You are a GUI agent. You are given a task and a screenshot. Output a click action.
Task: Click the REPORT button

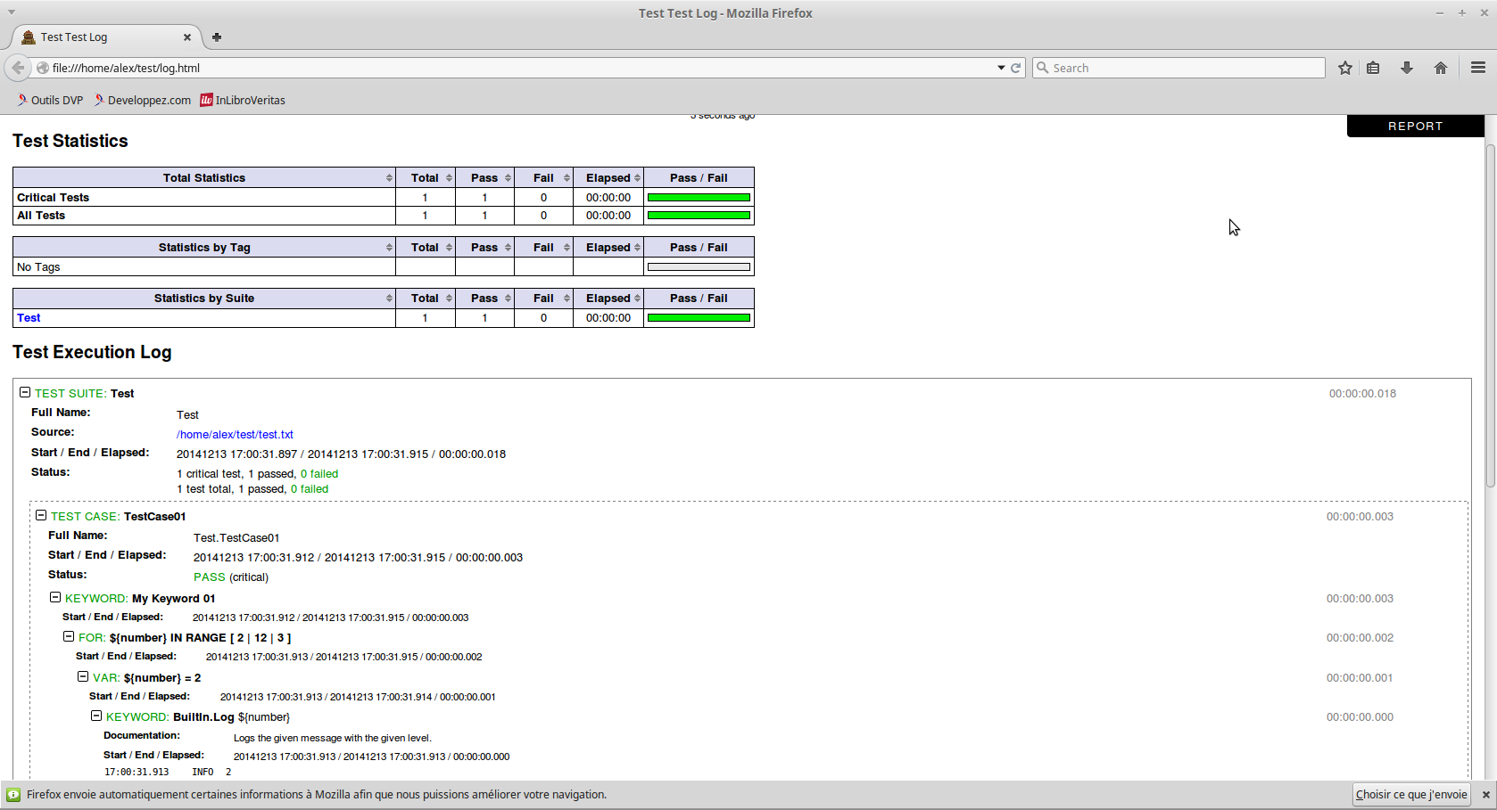pos(1415,126)
